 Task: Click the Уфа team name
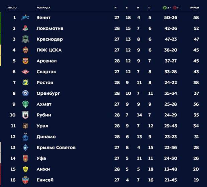pyautogui.click(x=41, y=158)
